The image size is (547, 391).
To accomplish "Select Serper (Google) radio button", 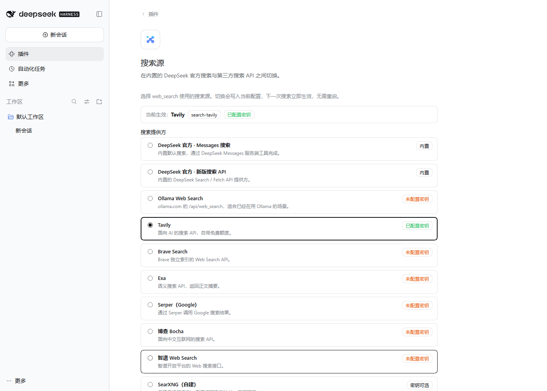I will 150,305.
